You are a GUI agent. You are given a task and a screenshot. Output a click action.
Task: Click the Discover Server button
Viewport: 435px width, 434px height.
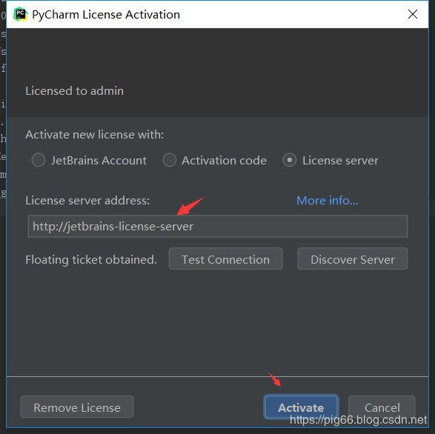[353, 259]
